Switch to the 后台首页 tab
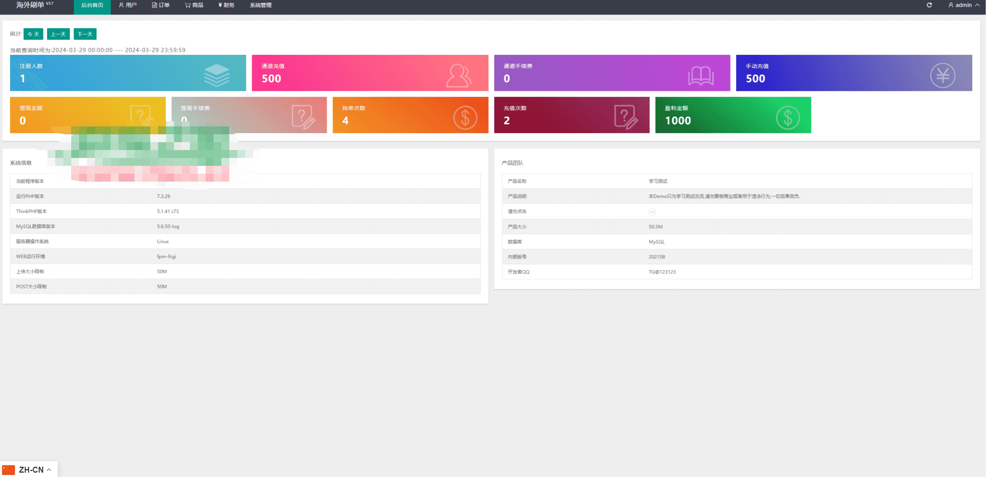The height and width of the screenshot is (477, 989). click(x=92, y=5)
